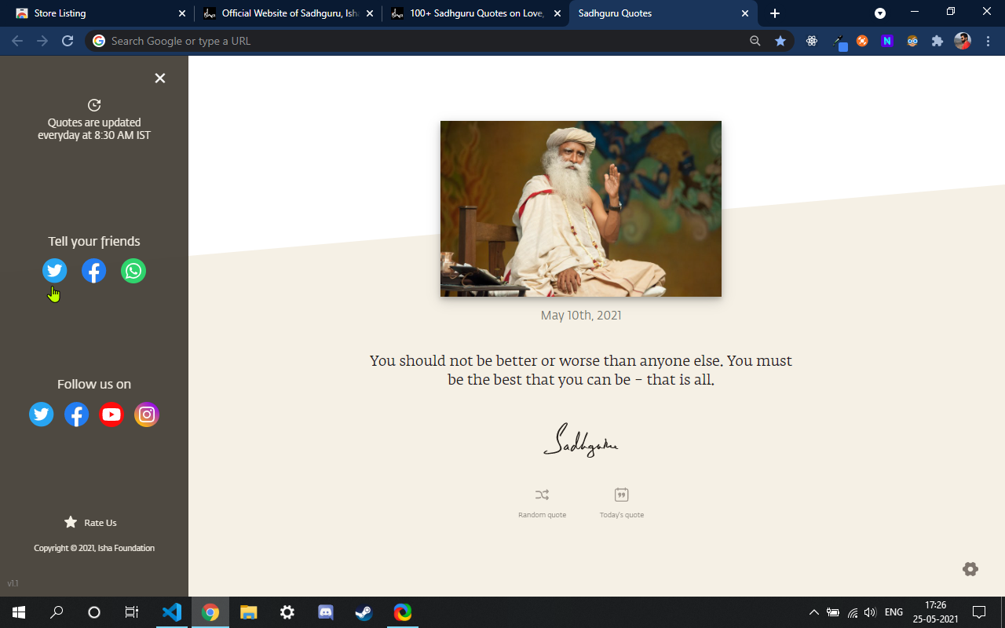Dismiss the sidebar with the X
This screenshot has width=1005, height=628.
[x=159, y=78]
